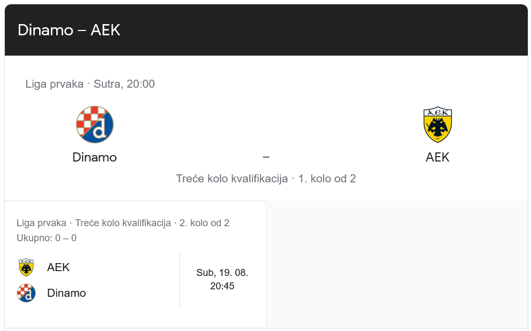Viewport: 531px width, 331px height.
Task: Click the Sutra, 20:00 kickoff time
Action: (x=124, y=84)
